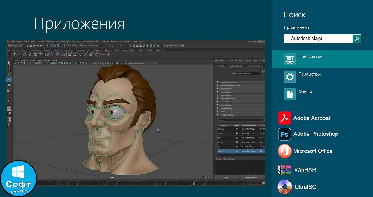This screenshot has height=197, width=373.
Task: Open the Head_MainShape attribute tab
Action: click(x=235, y=66)
